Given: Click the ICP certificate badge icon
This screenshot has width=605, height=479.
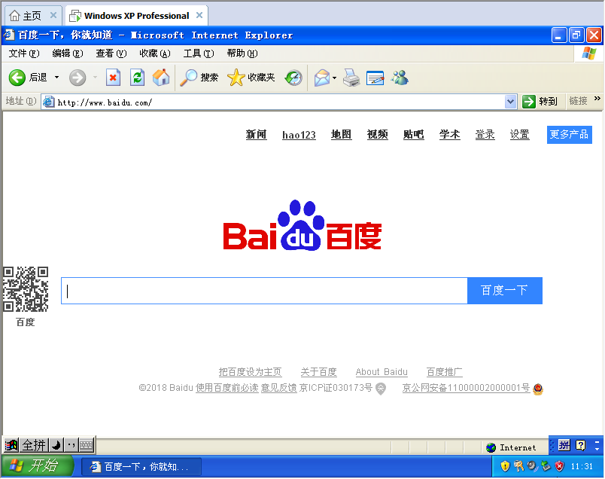Looking at the screenshot, I should point(381,388).
